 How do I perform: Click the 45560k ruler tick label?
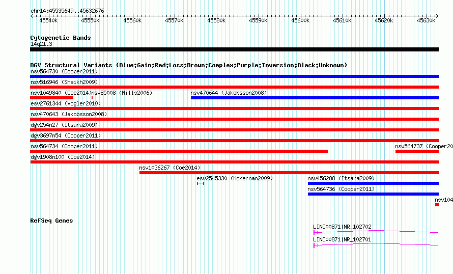pyautogui.click(x=132, y=20)
